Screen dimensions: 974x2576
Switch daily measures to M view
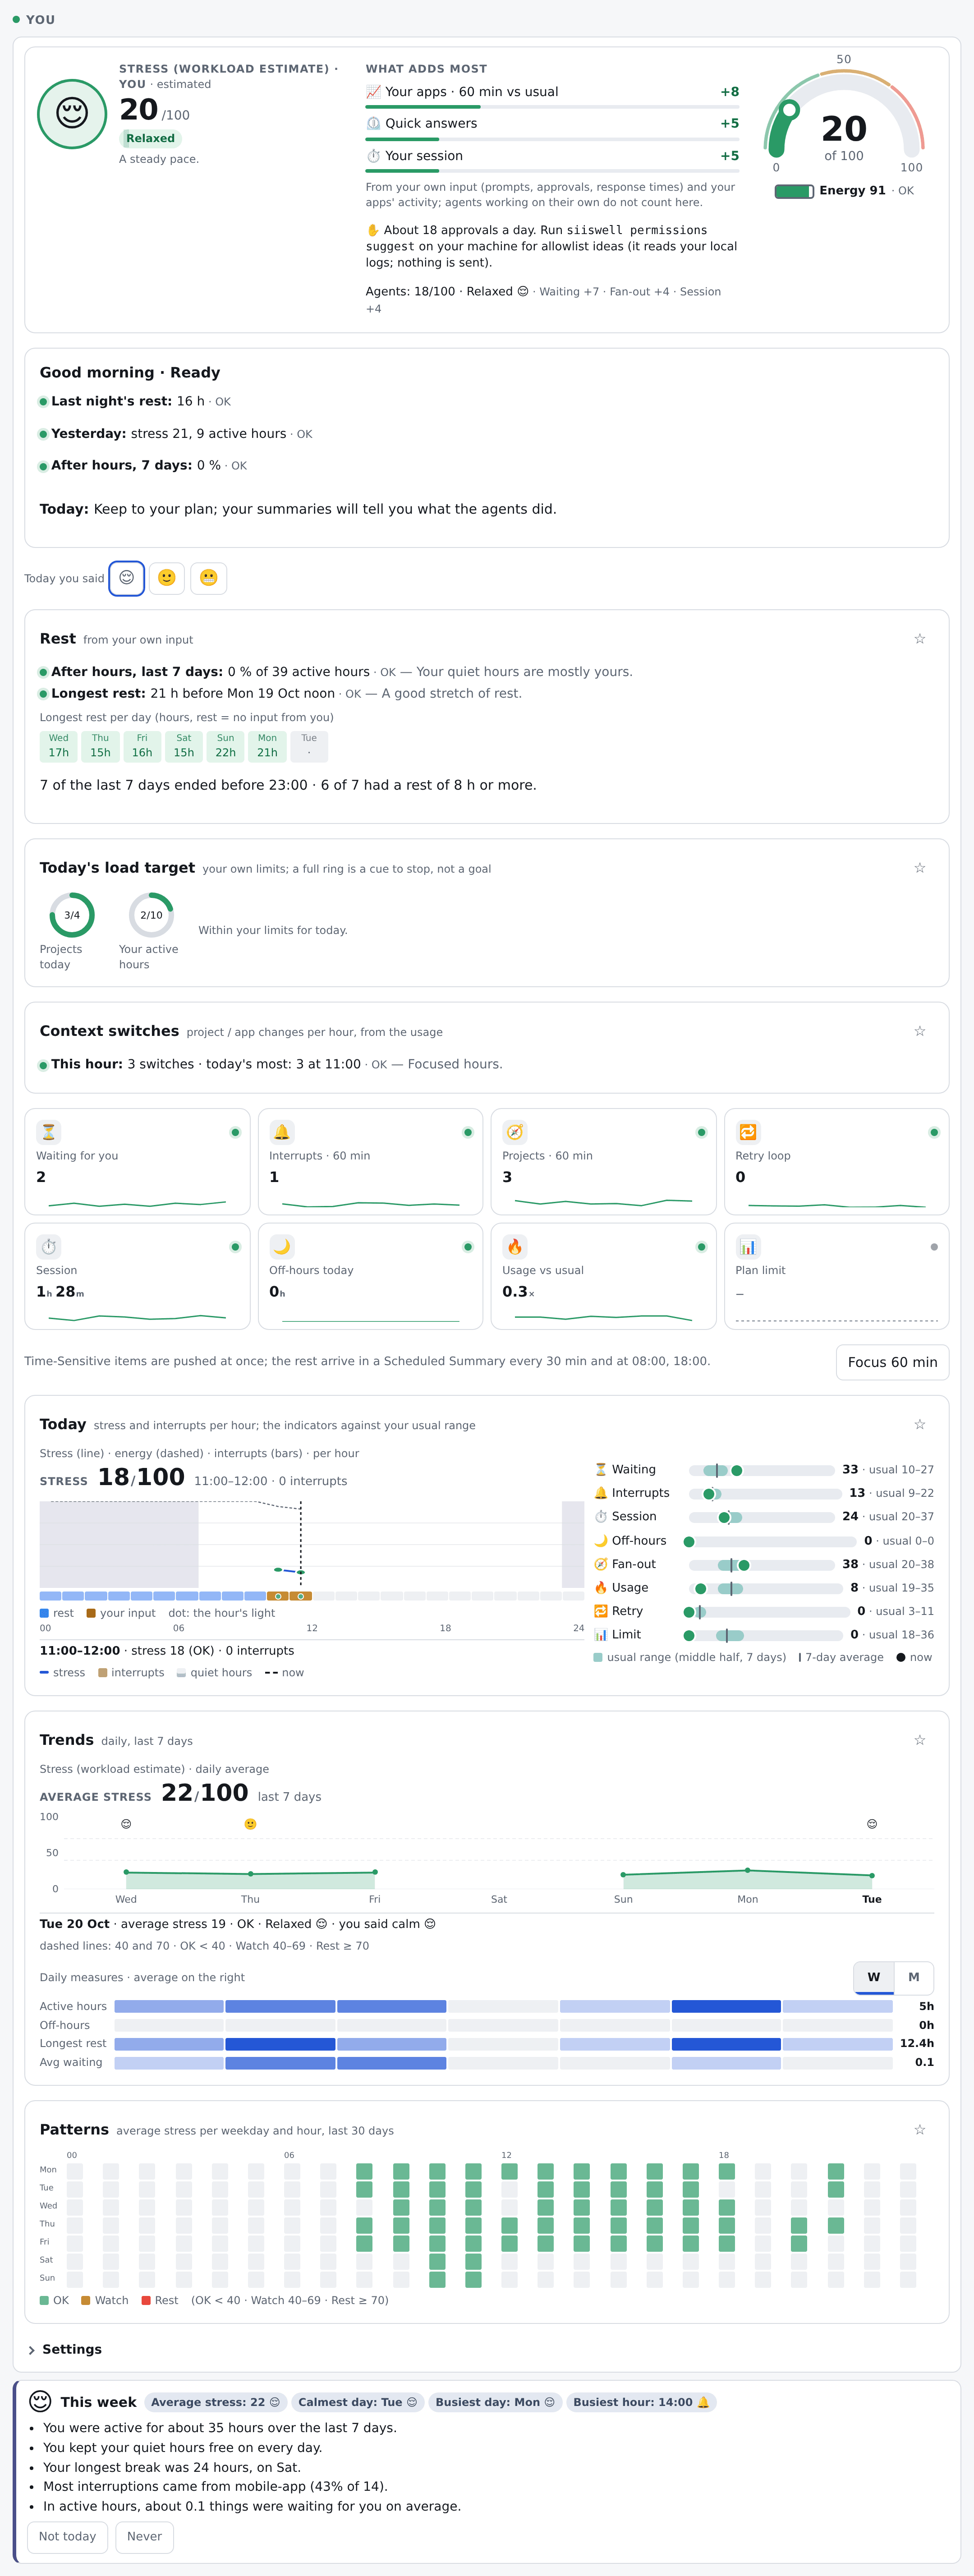pyautogui.click(x=913, y=1977)
